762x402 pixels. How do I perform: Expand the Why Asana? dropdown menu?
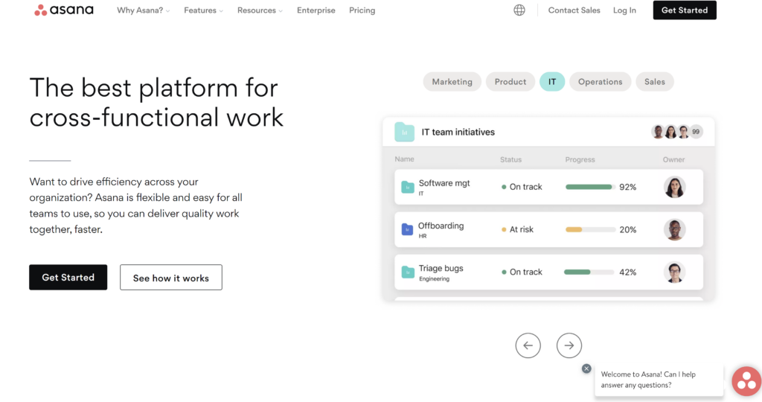tap(144, 10)
